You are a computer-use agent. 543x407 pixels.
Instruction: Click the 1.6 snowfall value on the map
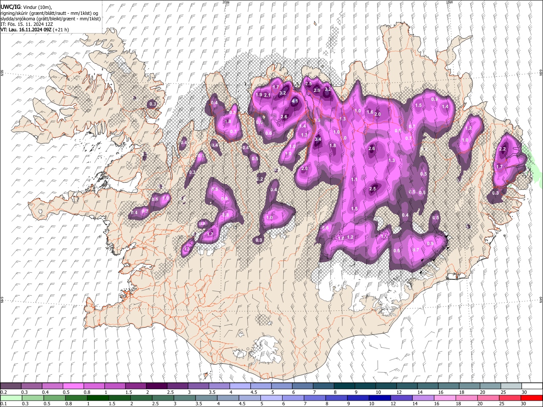370,112
